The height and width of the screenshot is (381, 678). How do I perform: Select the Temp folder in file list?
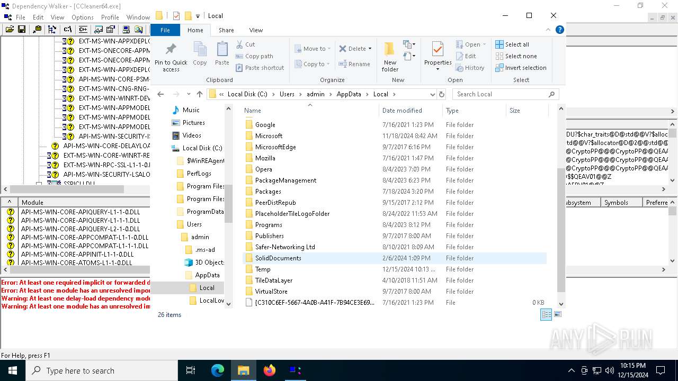pyautogui.click(x=263, y=269)
